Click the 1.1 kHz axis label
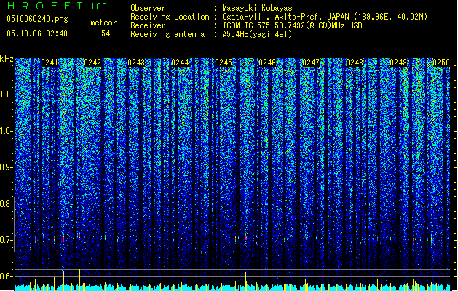Screen dimensions: 458x291 point(6,95)
